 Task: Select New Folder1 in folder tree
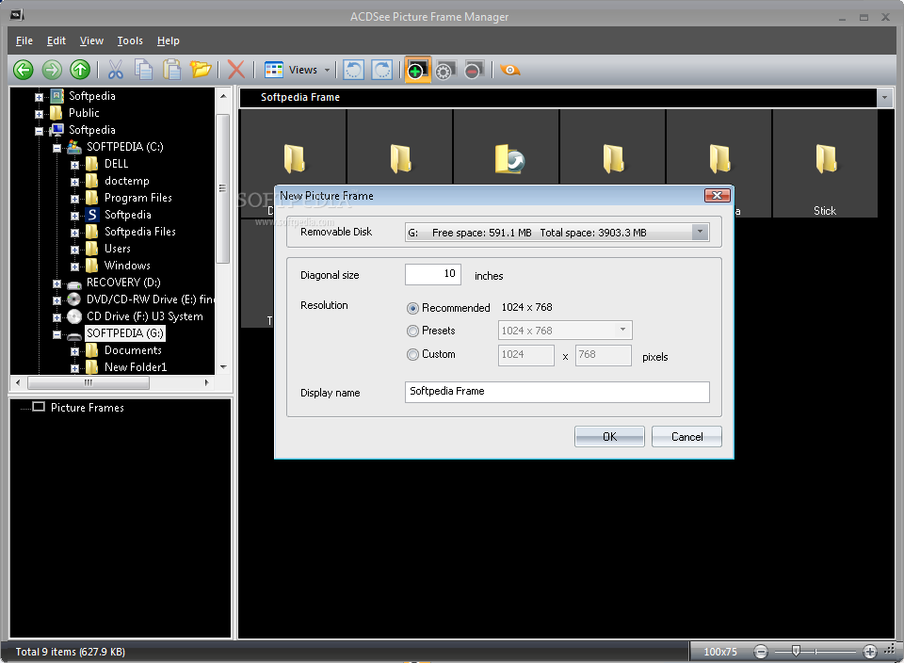click(x=136, y=367)
